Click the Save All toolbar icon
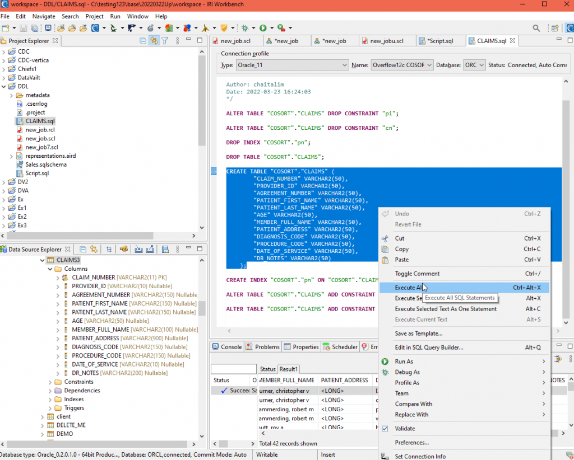The width and height of the screenshot is (574, 460). tap(34, 28)
